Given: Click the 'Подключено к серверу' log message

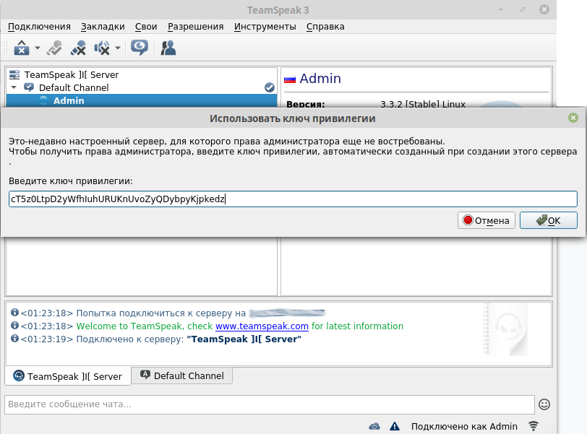Looking at the screenshot, I should pos(189,339).
